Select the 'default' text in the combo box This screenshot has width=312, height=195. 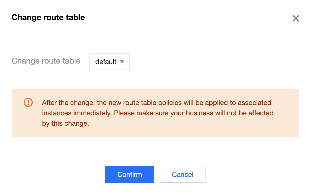pos(106,62)
